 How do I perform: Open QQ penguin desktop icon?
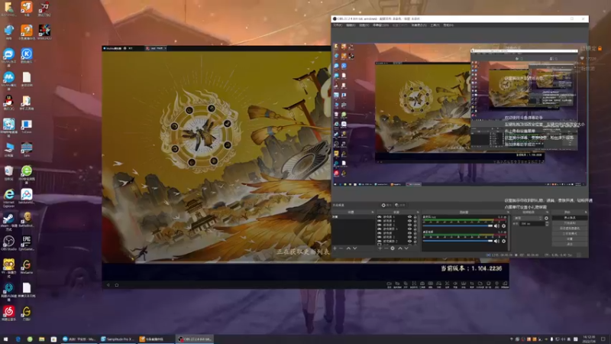[8, 102]
